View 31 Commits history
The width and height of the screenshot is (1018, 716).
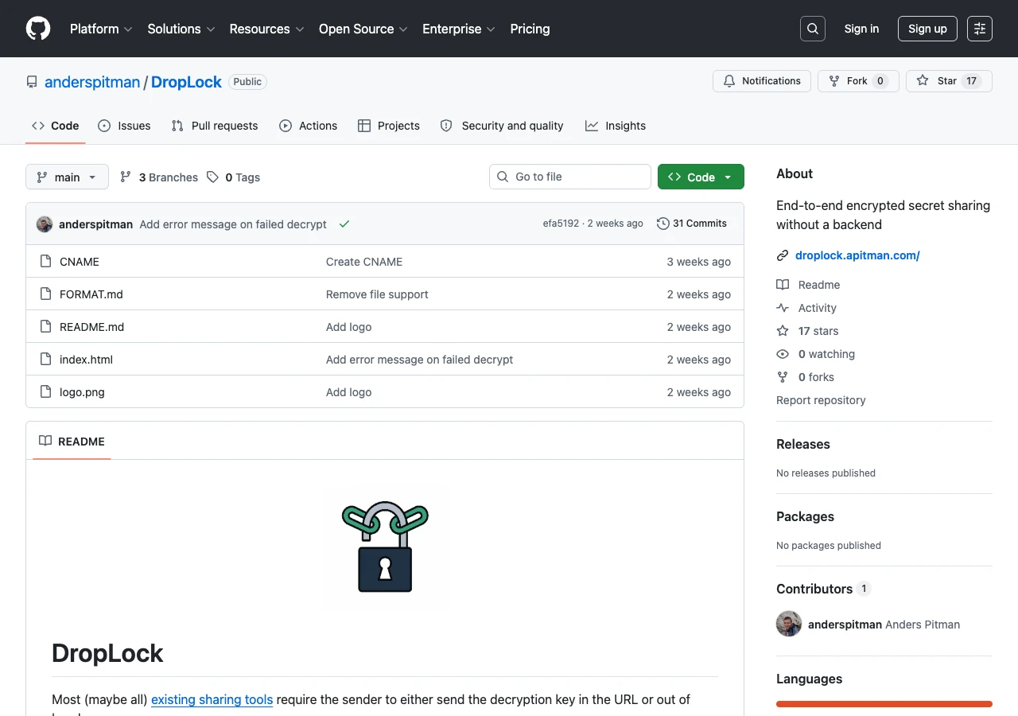[692, 224]
